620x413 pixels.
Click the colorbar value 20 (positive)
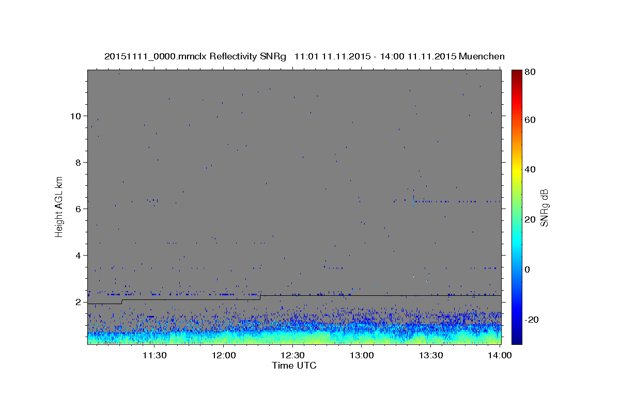tap(530, 219)
